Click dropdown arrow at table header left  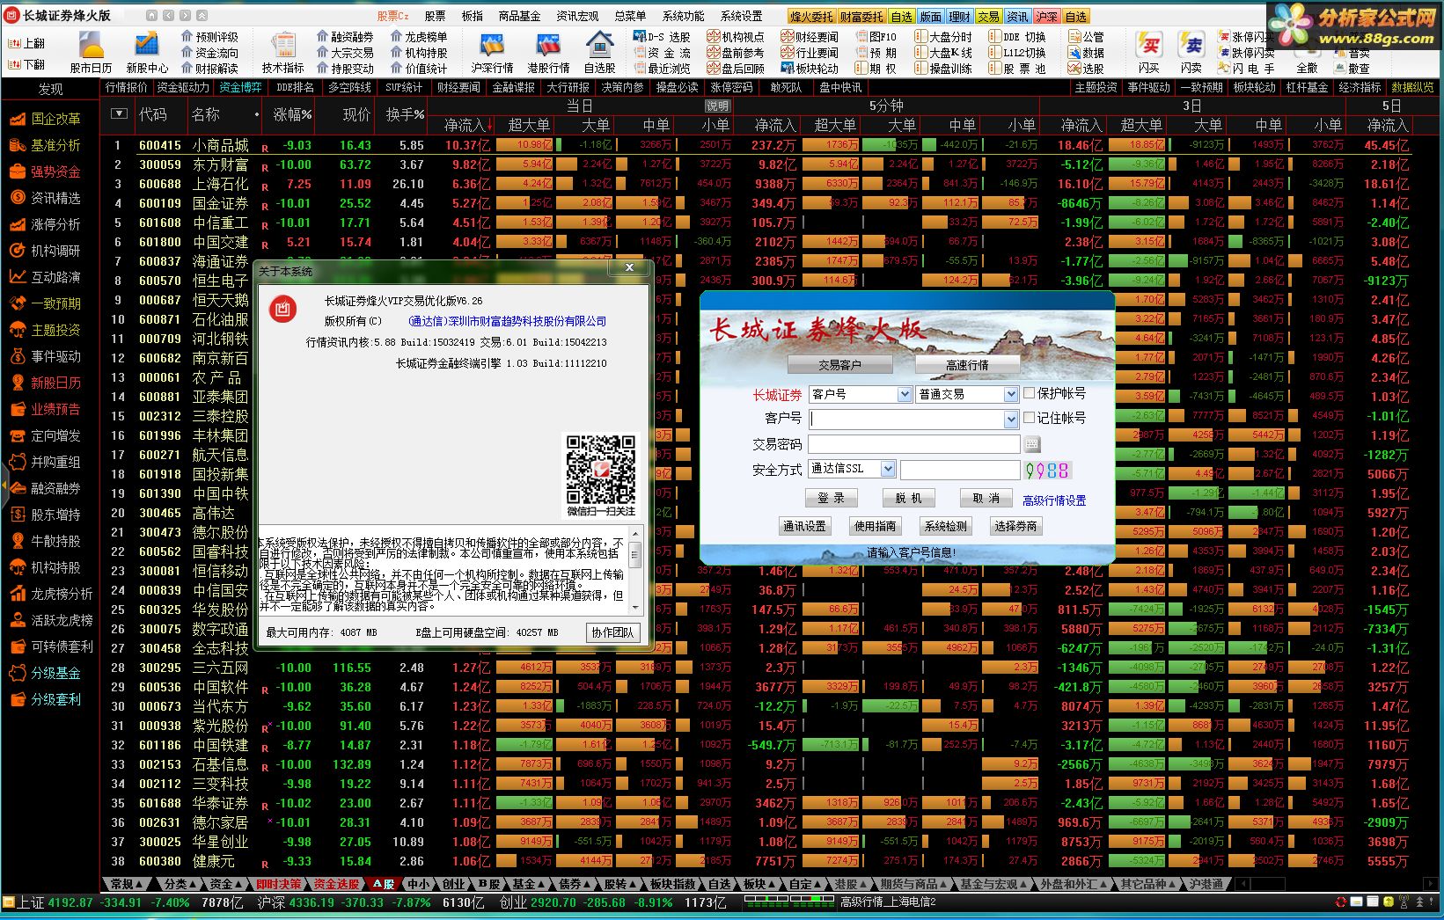[119, 114]
